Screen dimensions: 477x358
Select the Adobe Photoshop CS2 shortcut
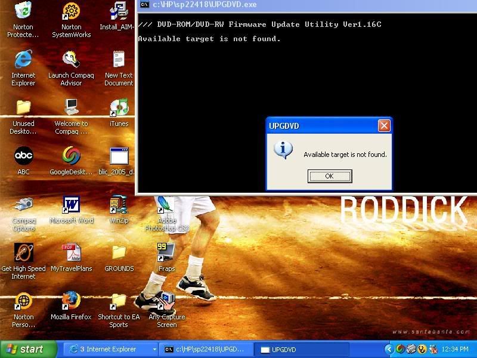tap(167, 214)
